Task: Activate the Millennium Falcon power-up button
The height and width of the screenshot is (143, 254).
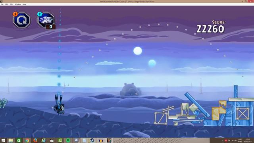Action: [46, 20]
